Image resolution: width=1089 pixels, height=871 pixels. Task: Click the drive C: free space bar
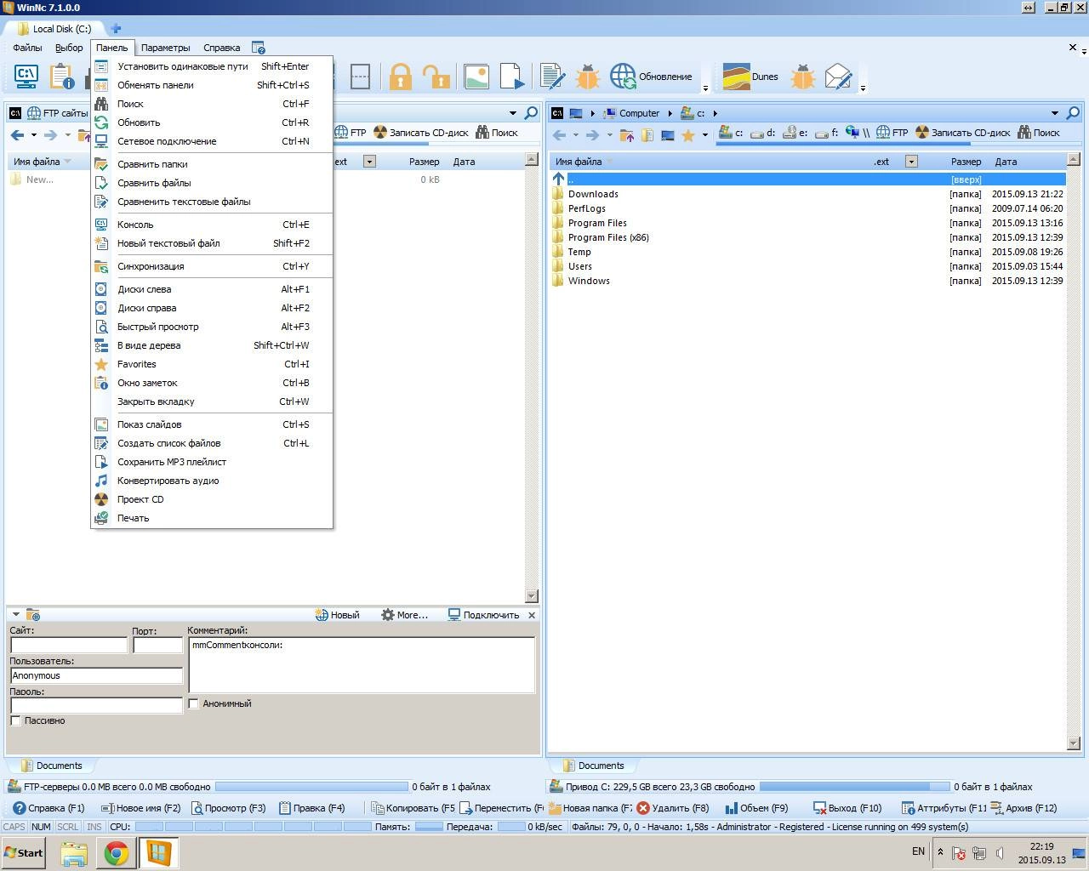854,787
